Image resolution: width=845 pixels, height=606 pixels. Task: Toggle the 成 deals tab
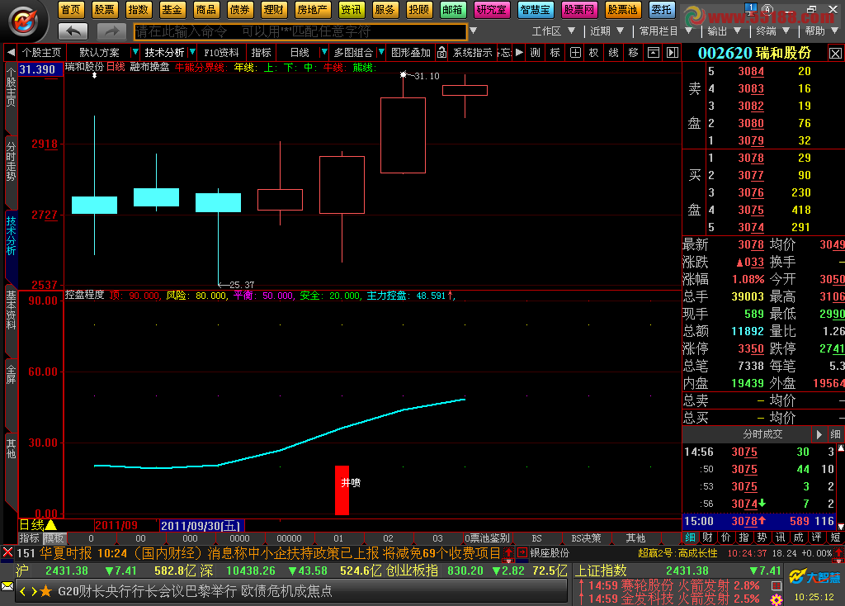799,537
